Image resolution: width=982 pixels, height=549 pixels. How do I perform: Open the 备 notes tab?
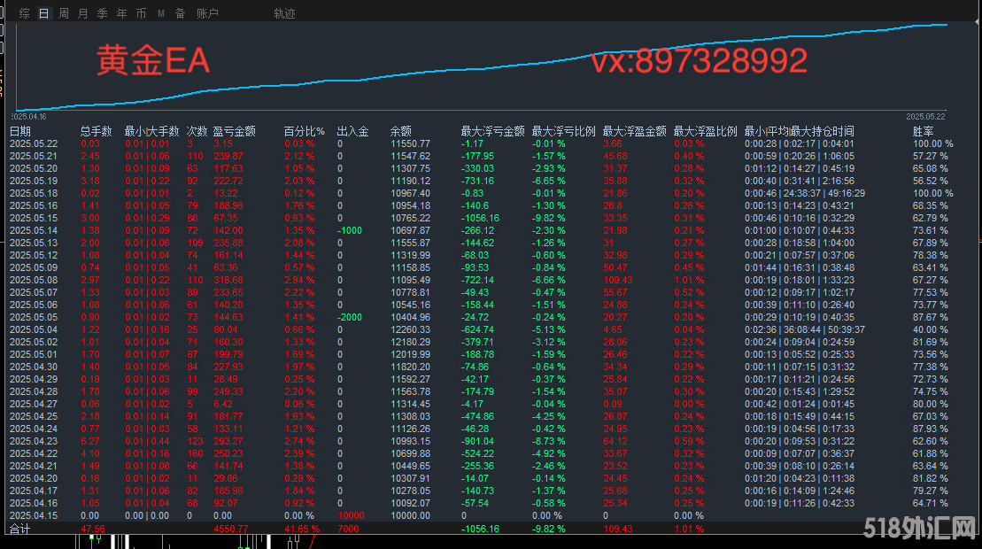181,13
